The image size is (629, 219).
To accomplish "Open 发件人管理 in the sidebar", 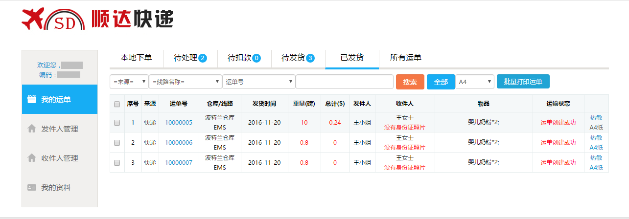I will [60, 129].
